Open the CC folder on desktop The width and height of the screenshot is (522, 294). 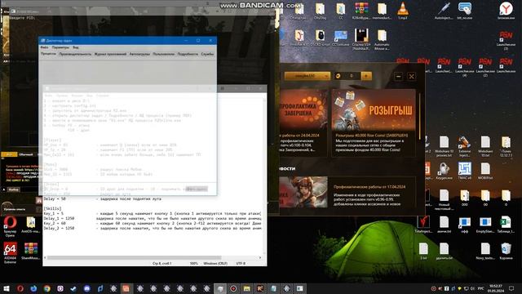(x=341, y=11)
